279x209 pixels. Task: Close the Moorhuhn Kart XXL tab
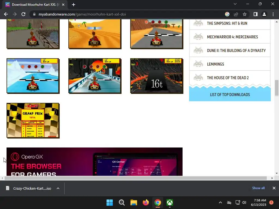point(63,5)
